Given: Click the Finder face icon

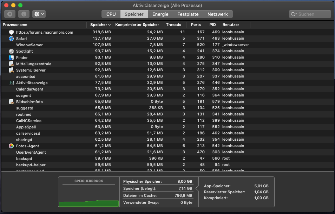Looking at the screenshot, I should [11, 58].
